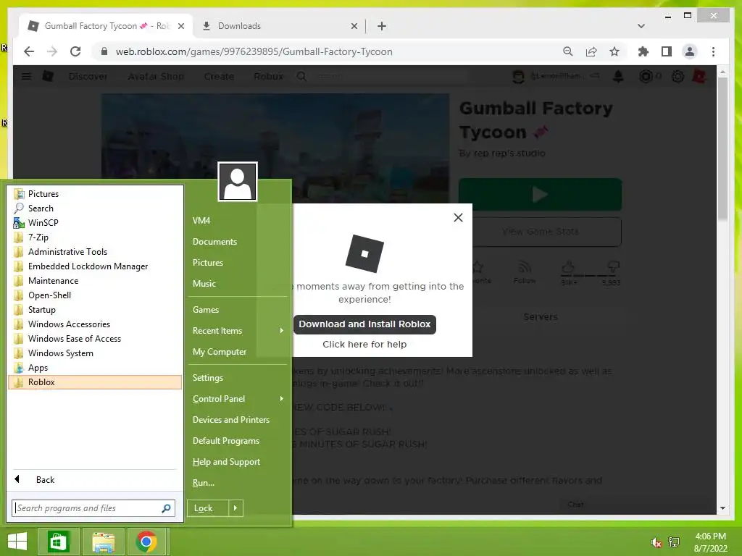Image resolution: width=742 pixels, height=556 pixels.
Task: Open Create in Roblox navigation
Action: tap(219, 76)
